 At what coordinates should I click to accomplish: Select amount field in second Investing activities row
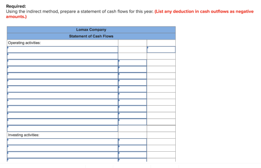132,148
